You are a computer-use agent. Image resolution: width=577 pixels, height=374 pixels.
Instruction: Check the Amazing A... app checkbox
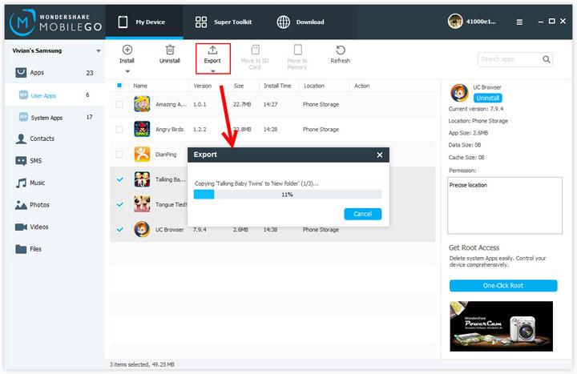pos(119,104)
